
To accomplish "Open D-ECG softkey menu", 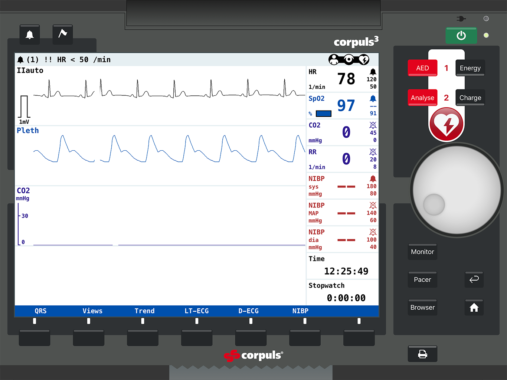I will (249, 311).
